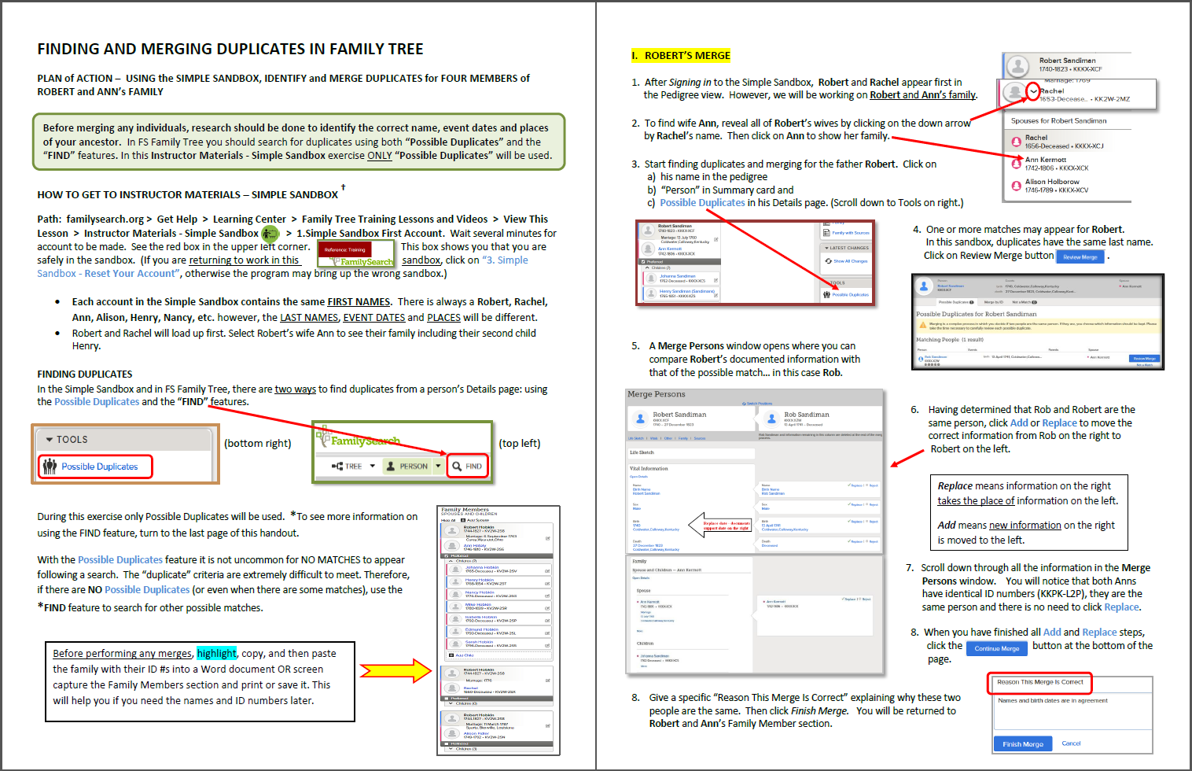Collapse the TOOLS section triangle
This screenshot has width=1192, height=771.
click(x=50, y=440)
